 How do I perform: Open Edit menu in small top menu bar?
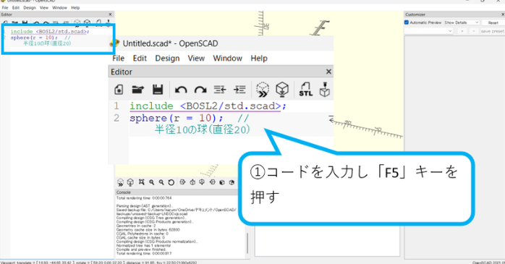(16, 8)
